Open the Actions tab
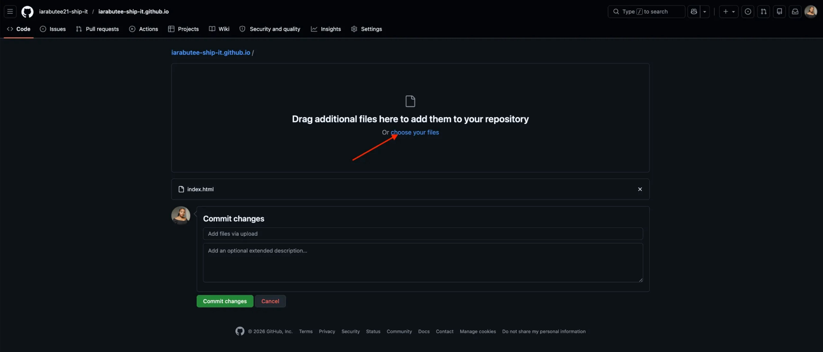Image resolution: width=823 pixels, height=352 pixels. pyautogui.click(x=143, y=29)
